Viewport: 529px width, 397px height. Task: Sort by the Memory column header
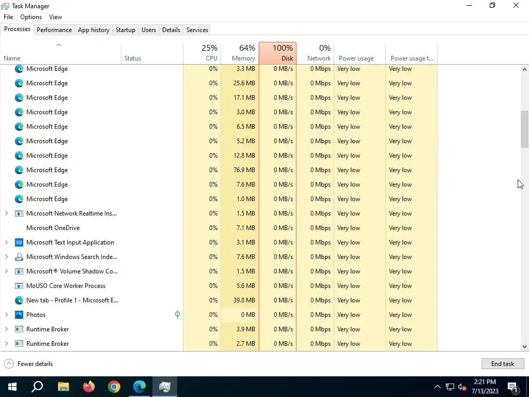coord(240,53)
